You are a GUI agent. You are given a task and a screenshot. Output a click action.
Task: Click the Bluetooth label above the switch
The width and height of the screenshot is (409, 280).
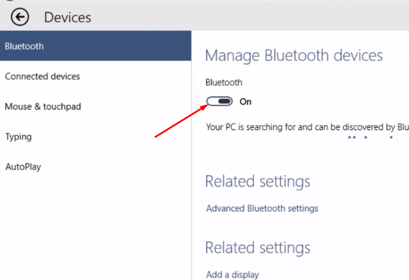[x=224, y=83]
